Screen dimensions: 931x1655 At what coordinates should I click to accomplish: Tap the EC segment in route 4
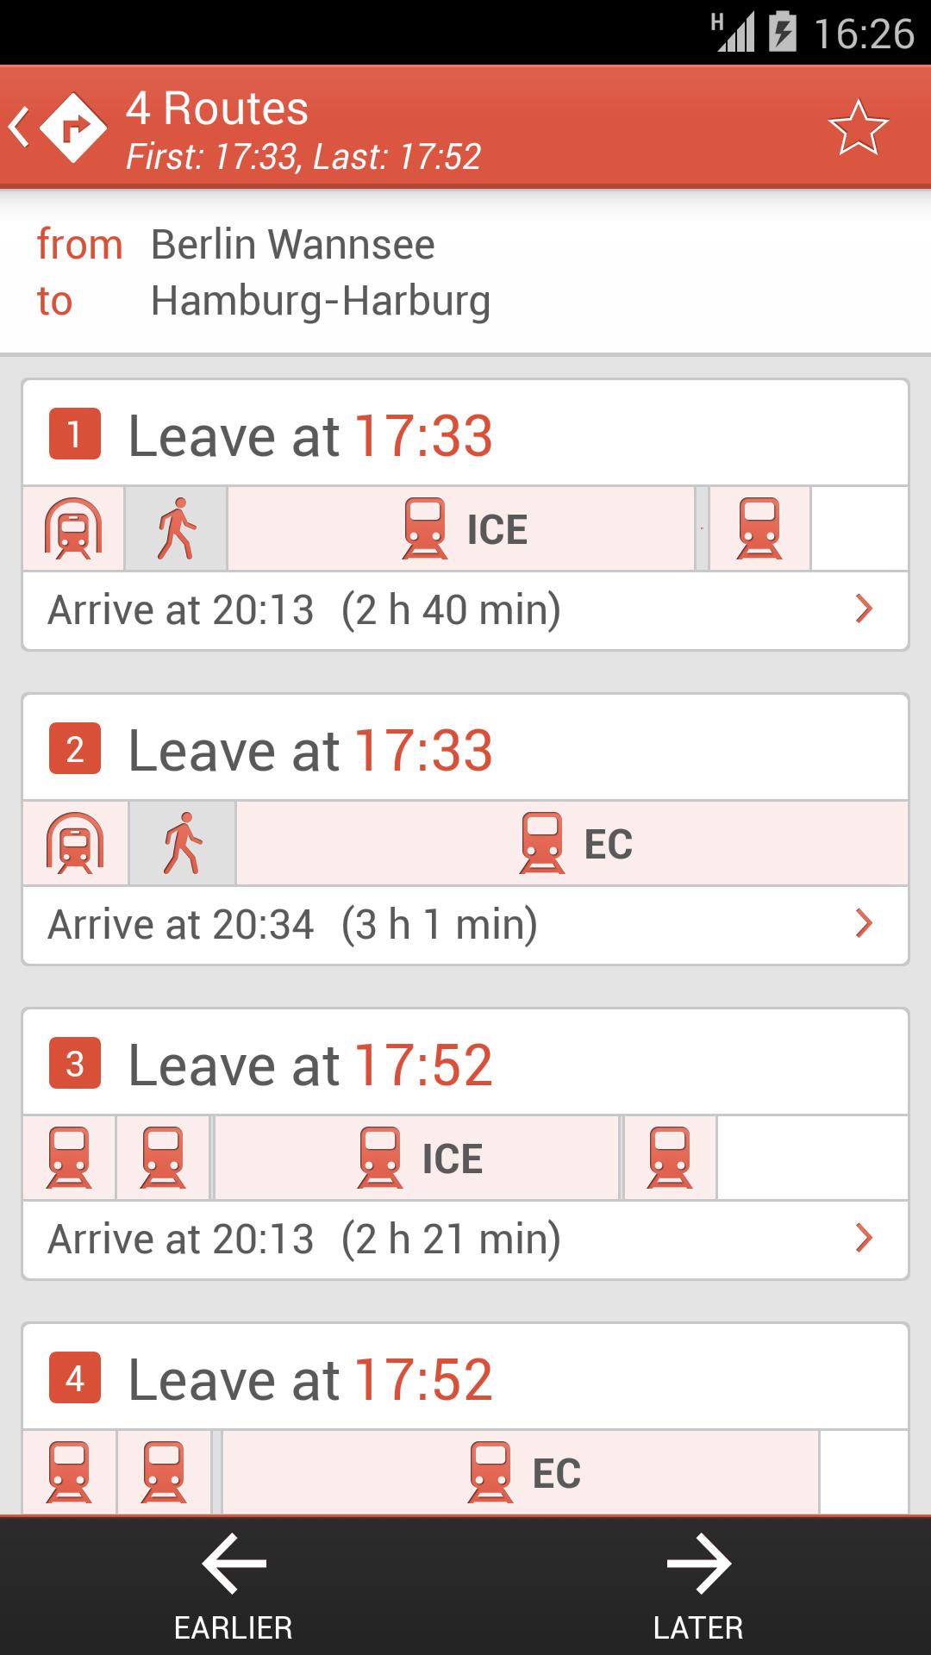[521, 1472]
